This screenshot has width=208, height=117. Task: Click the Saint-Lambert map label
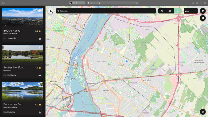[x=91, y=83]
